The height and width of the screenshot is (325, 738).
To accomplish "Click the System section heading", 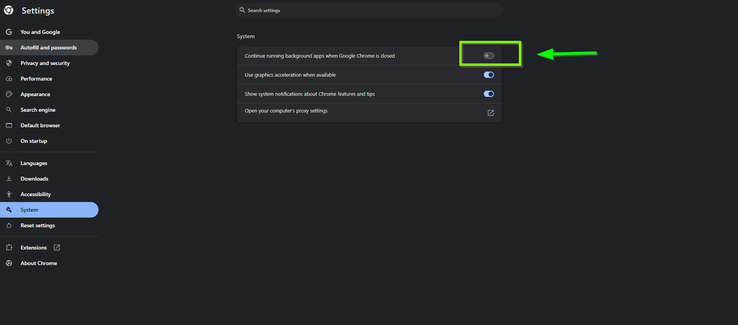I will pos(245,36).
